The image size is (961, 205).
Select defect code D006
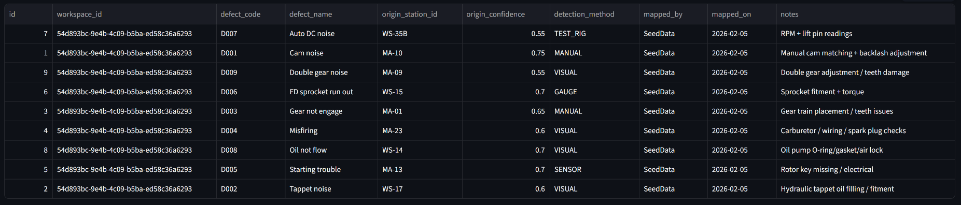click(x=250, y=92)
